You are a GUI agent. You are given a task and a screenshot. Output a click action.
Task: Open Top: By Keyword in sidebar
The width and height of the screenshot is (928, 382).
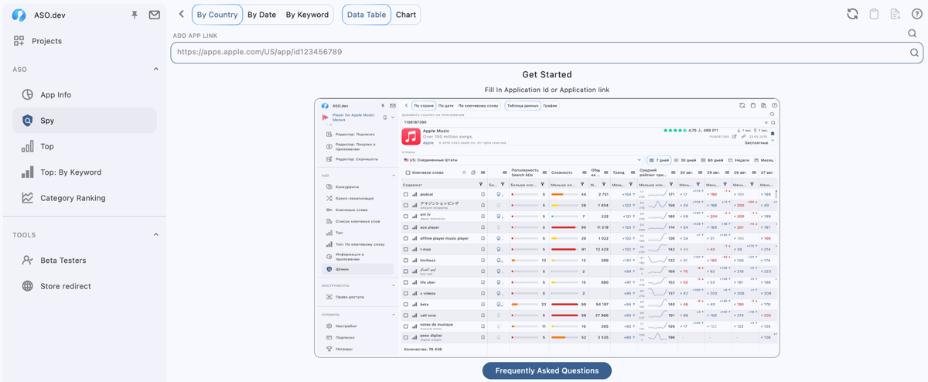(x=70, y=172)
